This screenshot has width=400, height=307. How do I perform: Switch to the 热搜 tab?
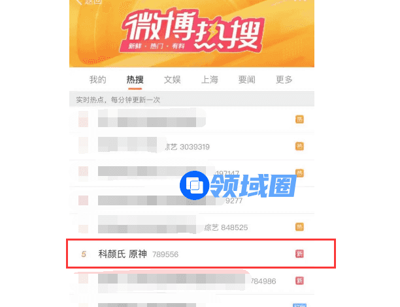point(135,80)
